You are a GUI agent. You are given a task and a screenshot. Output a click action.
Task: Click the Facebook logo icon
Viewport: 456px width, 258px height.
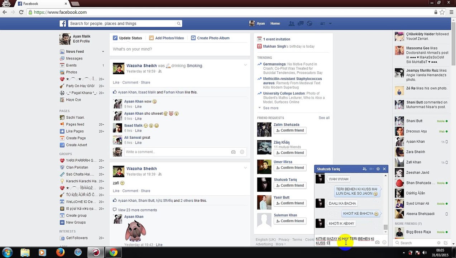(x=63, y=24)
